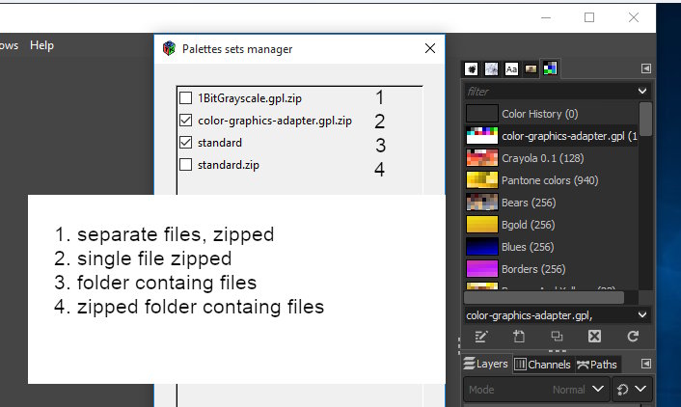Viewport: 681px width, 407px height.
Task: Select the Borders (256) palette
Action: point(551,269)
